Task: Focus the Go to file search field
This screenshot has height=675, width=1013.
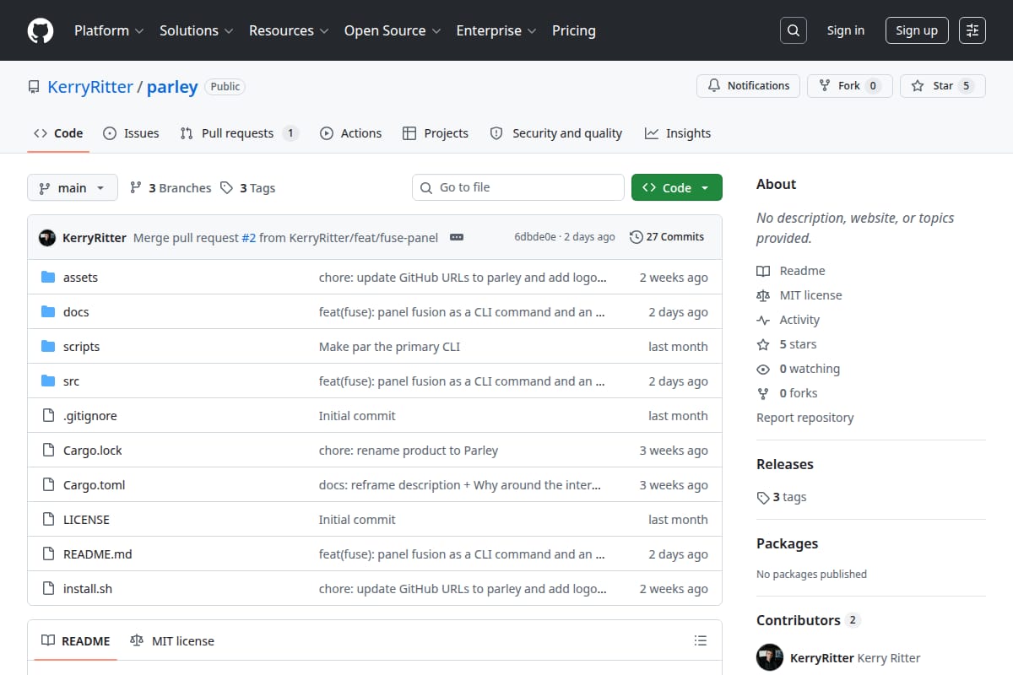Action: pyautogui.click(x=518, y=187)
